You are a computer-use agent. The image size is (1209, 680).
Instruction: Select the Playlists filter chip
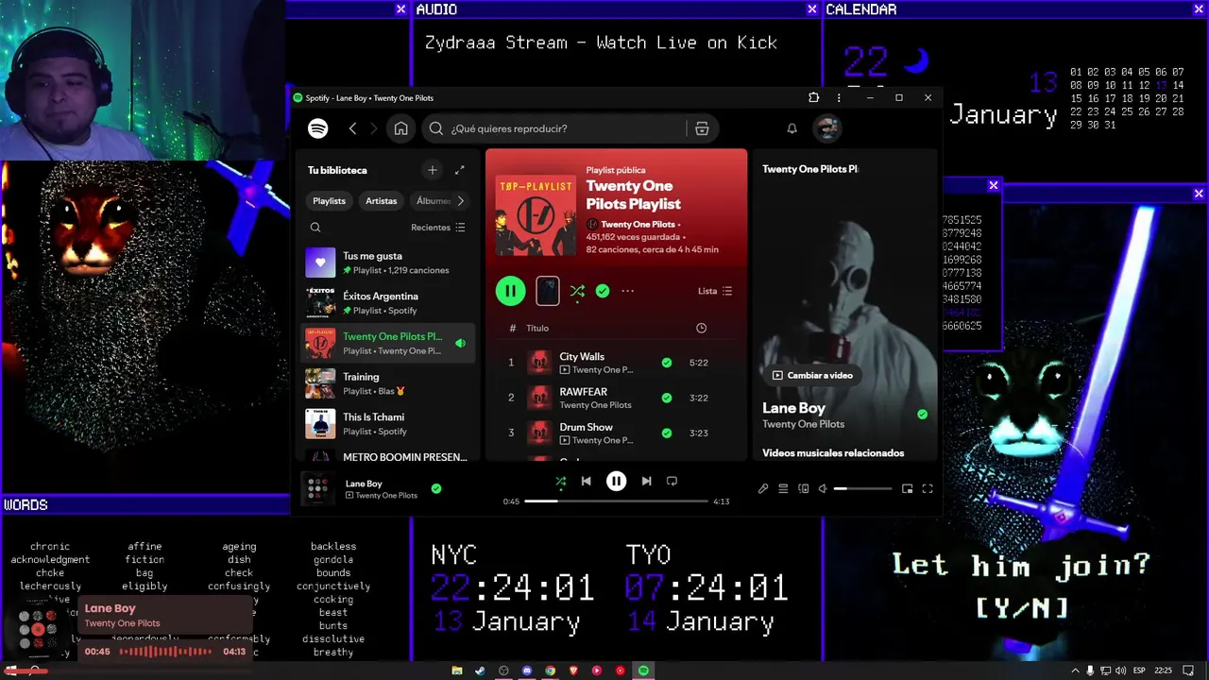pos(330,200)
